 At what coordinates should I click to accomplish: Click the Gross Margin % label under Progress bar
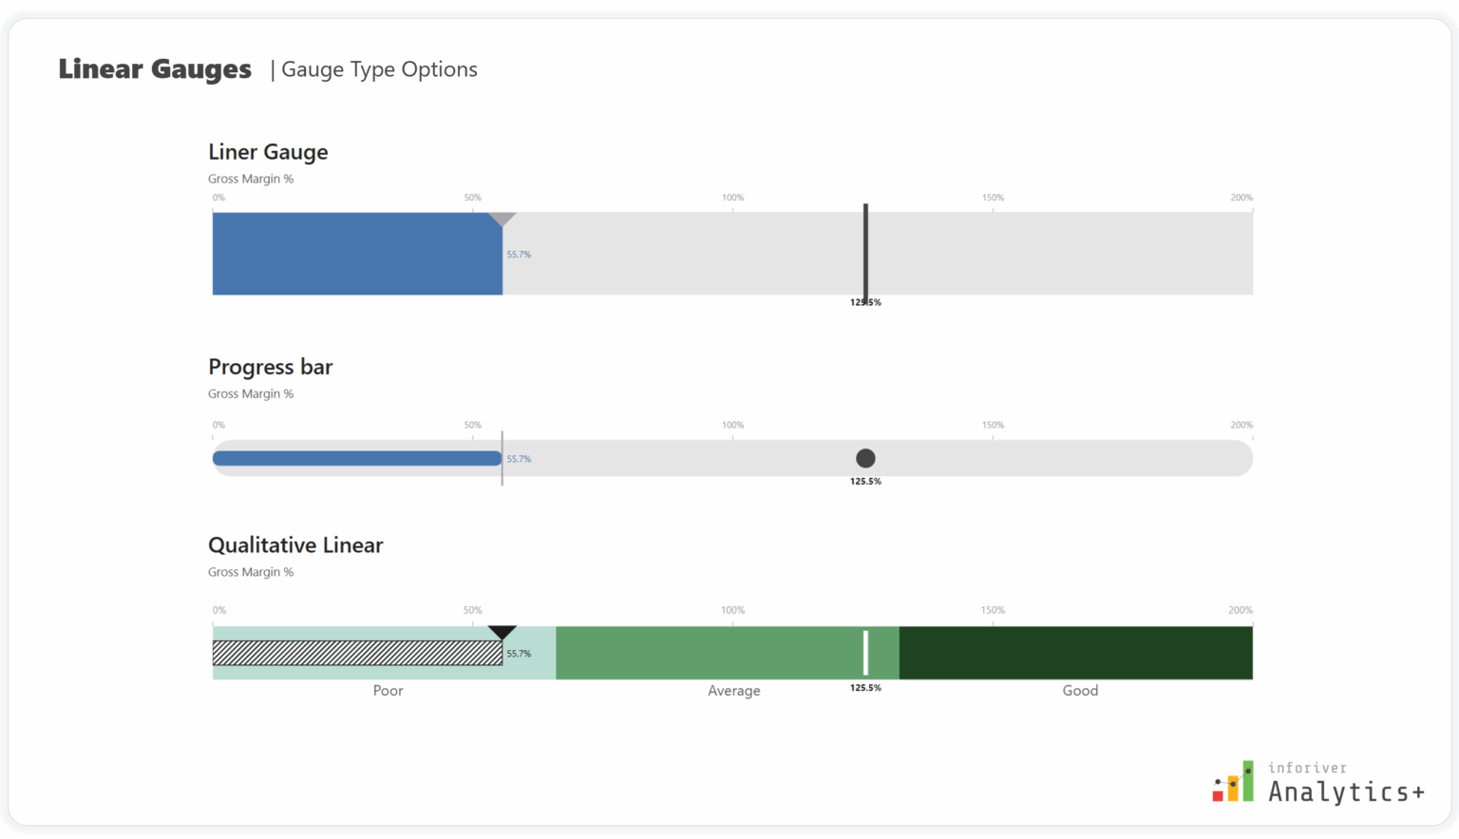(251, 393)
